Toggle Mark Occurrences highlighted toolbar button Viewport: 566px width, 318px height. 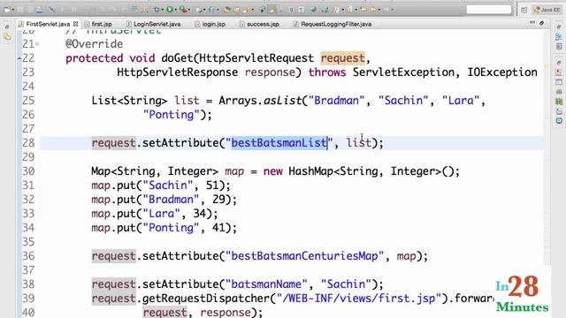pyautogui.click(x=272, y=10)
